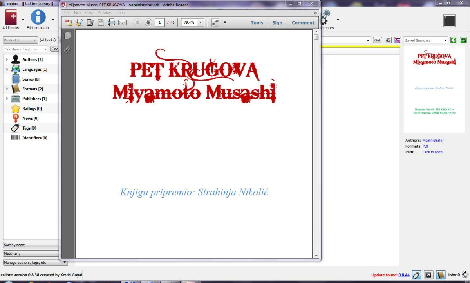Expand the Formats [2] tree item
The height and width of the screenshot is (283, 470).
pyautogui.click(x=7, y=89)
